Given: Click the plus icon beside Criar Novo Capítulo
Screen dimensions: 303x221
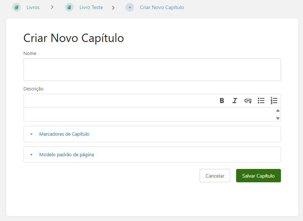Looking at the screenshot, I should (130, 7).
